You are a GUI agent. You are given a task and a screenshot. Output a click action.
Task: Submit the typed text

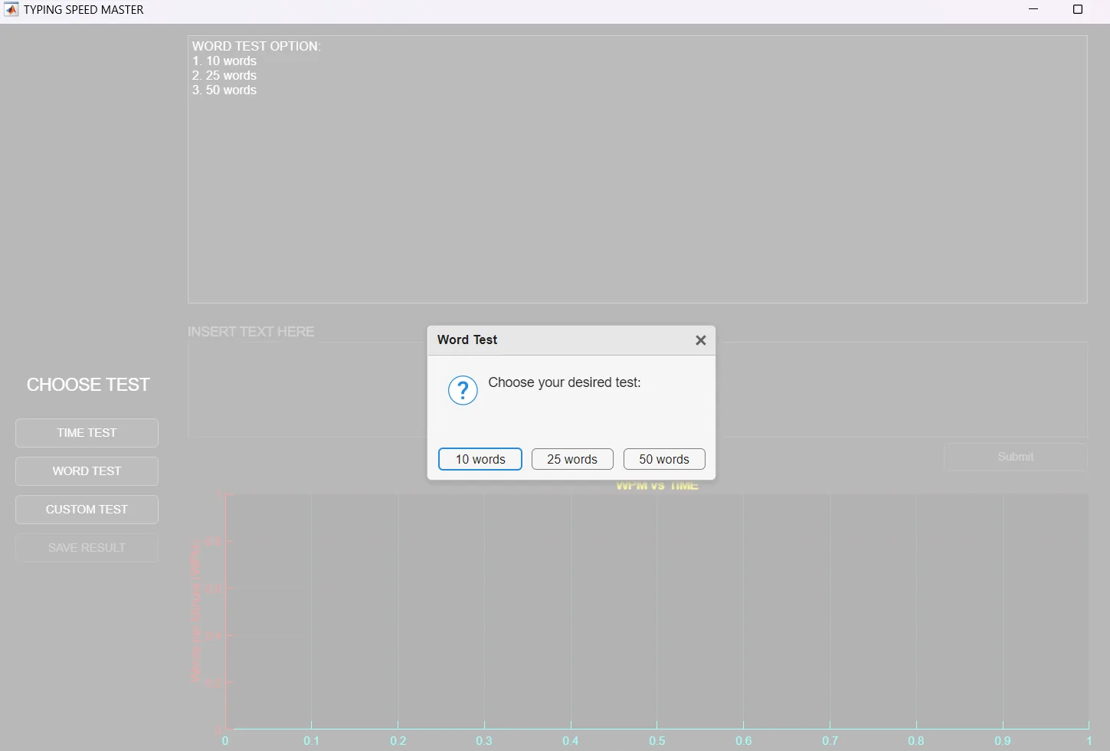click(1016, 457)
